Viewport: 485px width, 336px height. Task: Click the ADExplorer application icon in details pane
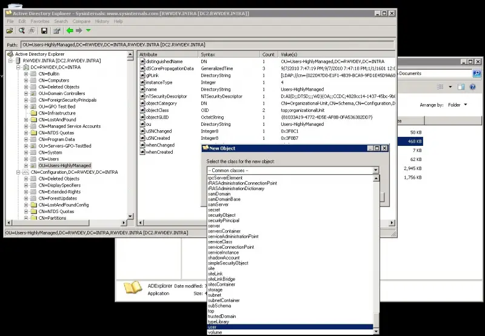click(x=133, y=288)
